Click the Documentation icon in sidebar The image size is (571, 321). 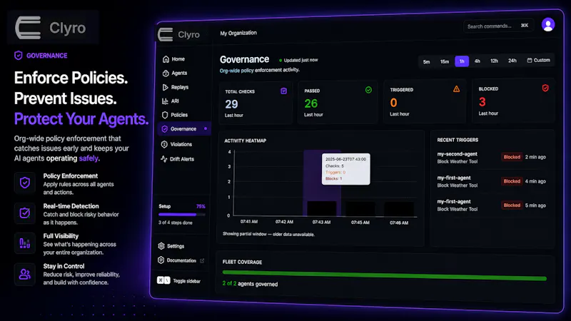(x=161, y=260)
